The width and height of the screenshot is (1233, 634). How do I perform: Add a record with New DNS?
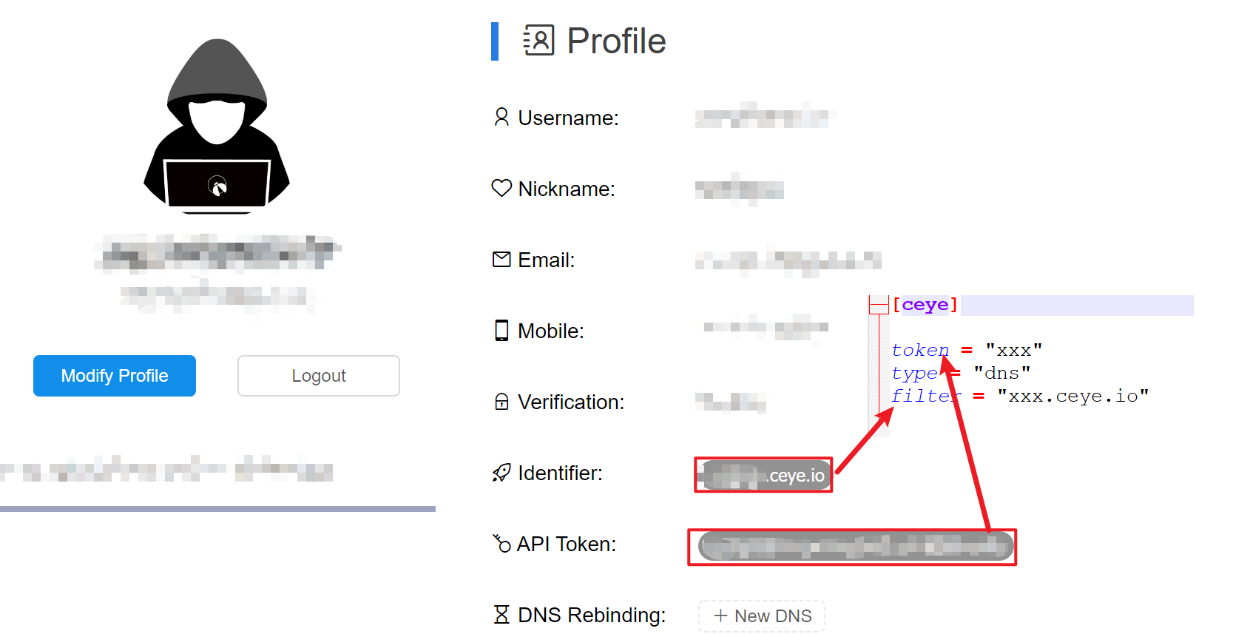762,616
